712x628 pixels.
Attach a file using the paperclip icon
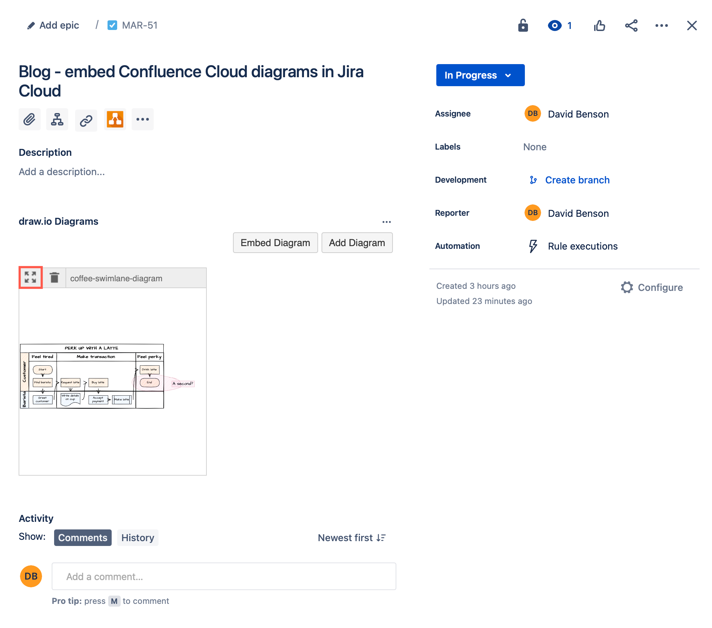(x=30, y=120)
